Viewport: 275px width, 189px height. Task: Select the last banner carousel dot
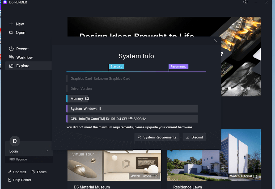[248, 89]
